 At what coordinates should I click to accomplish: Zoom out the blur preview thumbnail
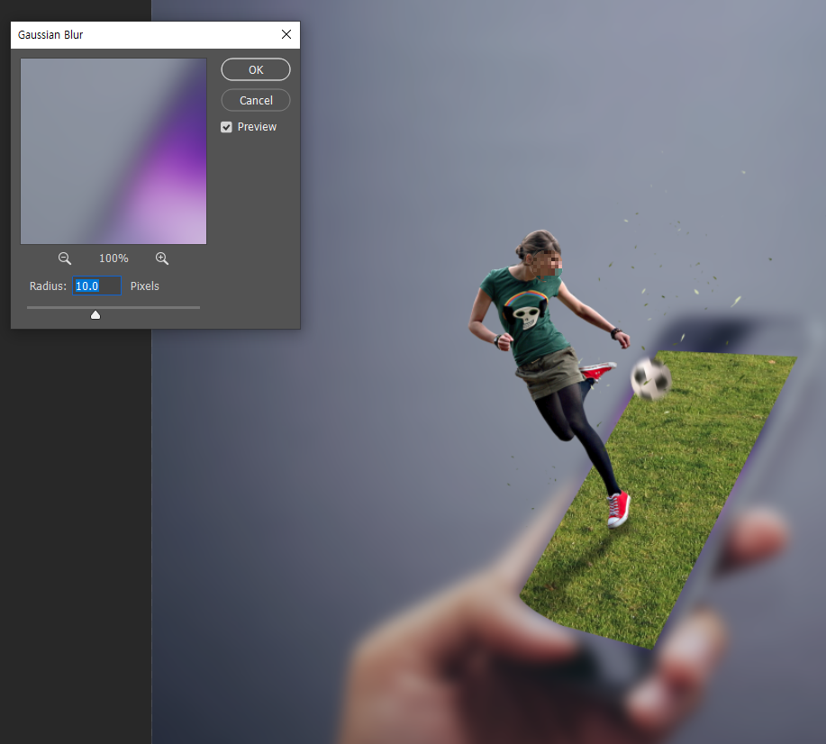[x=65, y=259]
